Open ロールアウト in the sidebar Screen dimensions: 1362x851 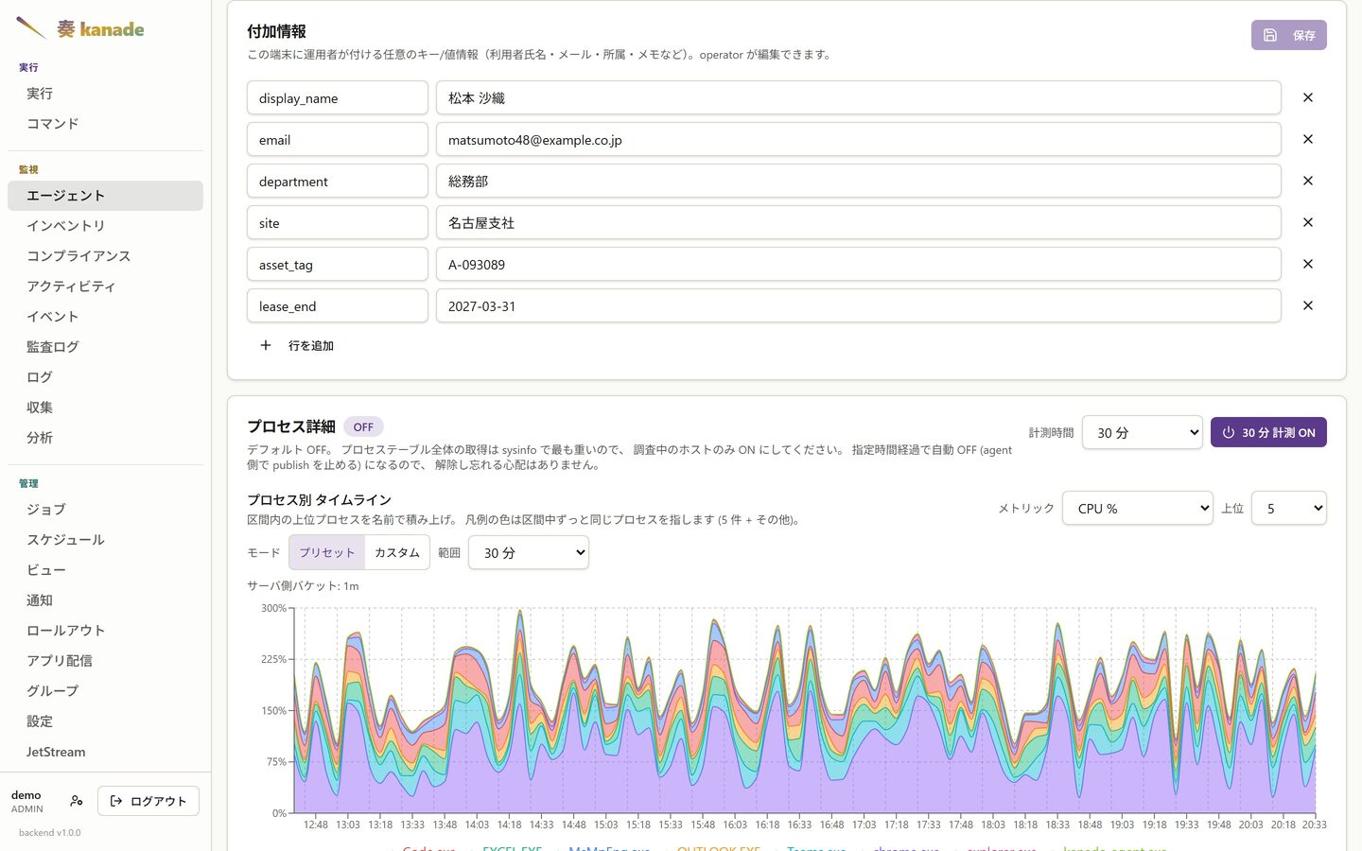point(105,631)
